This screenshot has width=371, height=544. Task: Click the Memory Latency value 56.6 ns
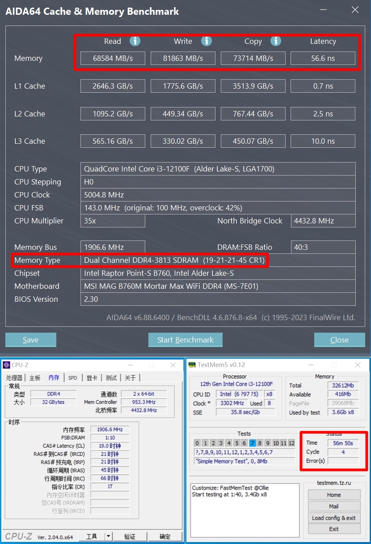coord(323,58)
